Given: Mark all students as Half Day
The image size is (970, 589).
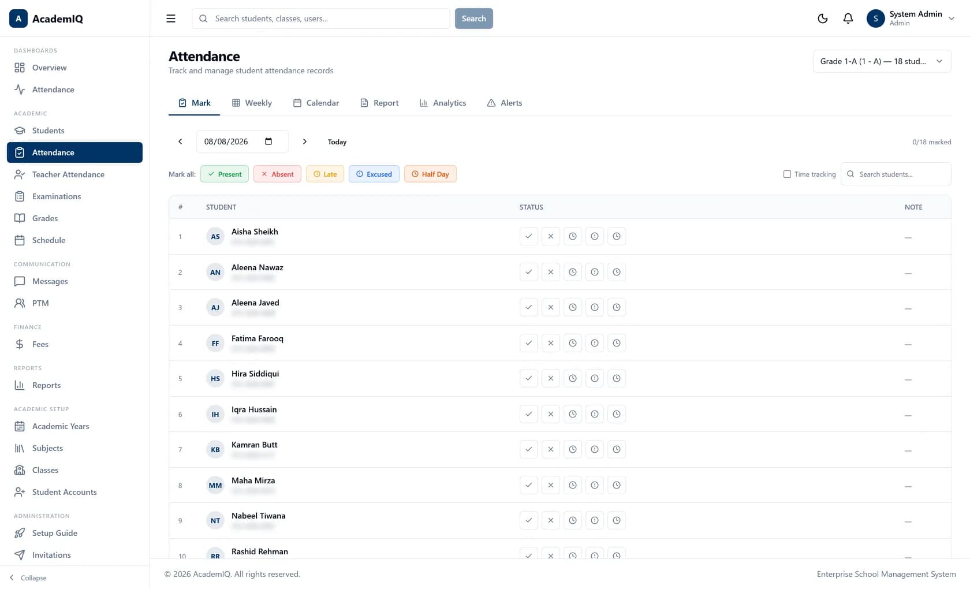Looking at the screenshot, I should 430,174.
